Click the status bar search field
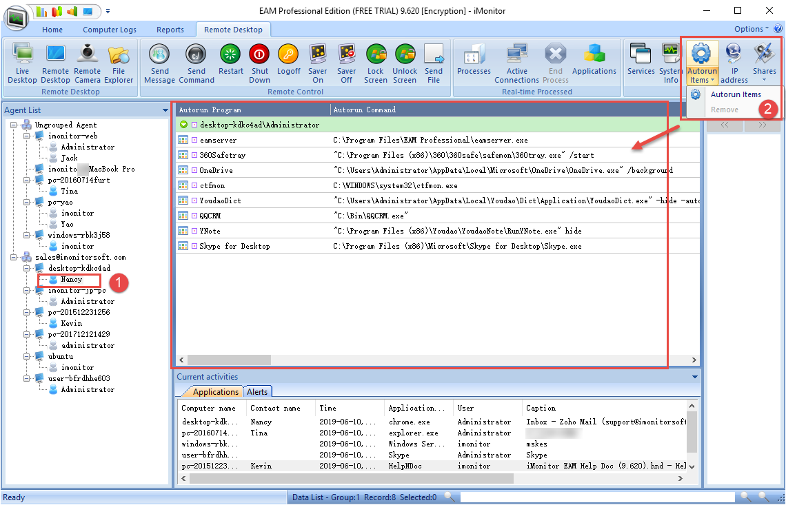 pyautogui.click(x=596, y=497)
